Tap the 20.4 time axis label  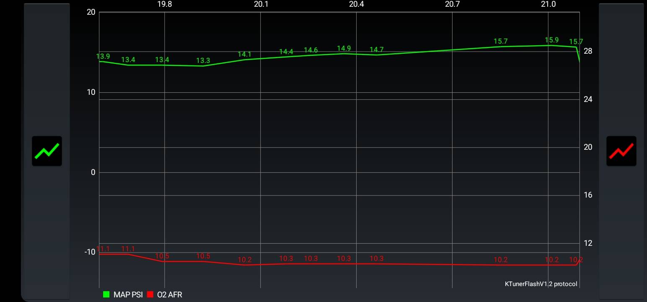pos(357,4)
